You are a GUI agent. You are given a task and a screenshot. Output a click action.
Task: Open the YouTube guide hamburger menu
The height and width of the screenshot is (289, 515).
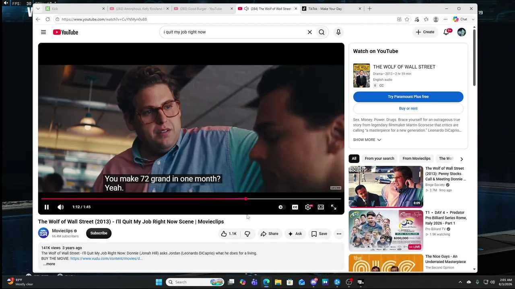[43, 32]
